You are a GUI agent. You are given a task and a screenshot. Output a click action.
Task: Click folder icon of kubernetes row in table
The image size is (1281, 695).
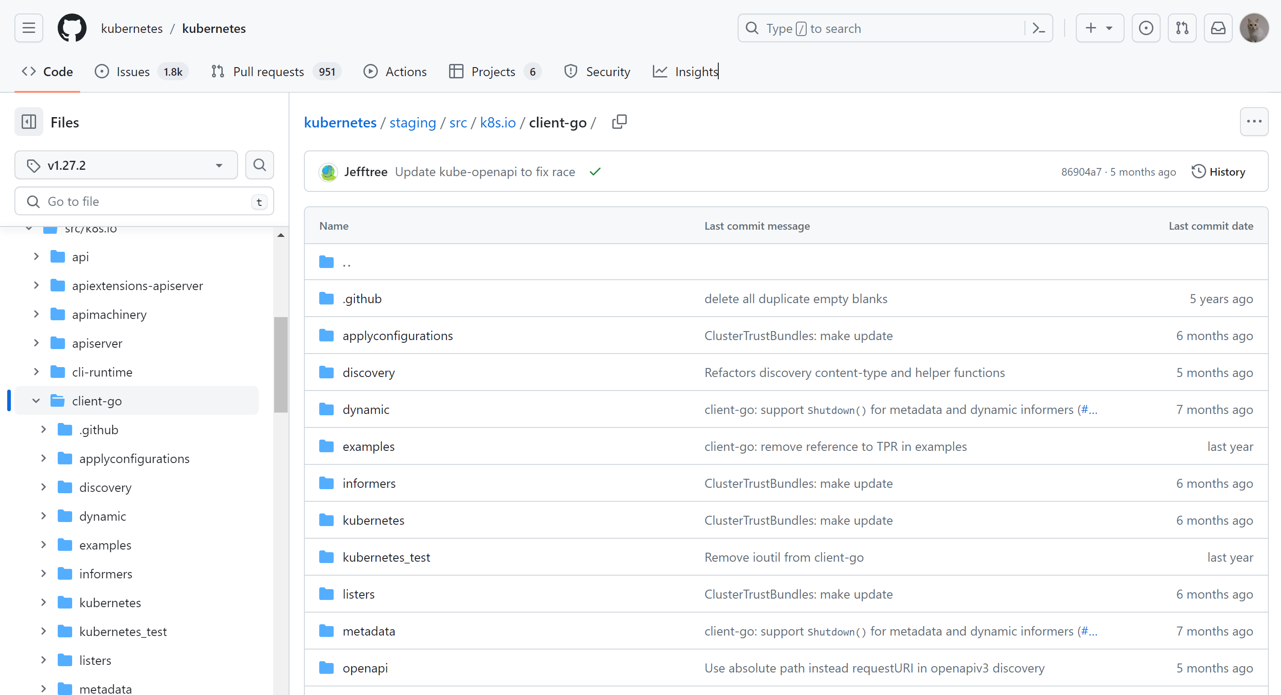click(326, 520)
